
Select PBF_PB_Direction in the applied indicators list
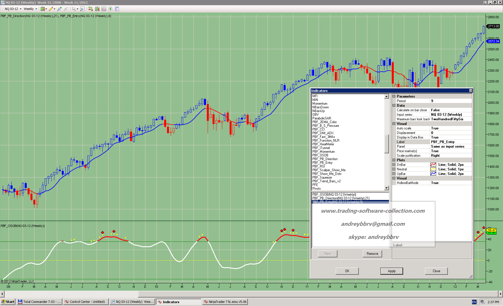341,198
